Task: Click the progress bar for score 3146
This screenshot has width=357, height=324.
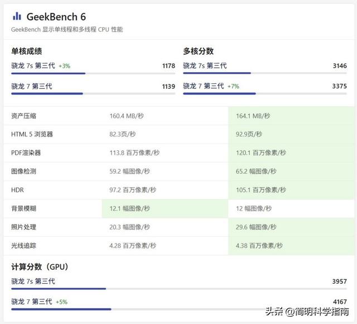Action: [x=265, y=73]
